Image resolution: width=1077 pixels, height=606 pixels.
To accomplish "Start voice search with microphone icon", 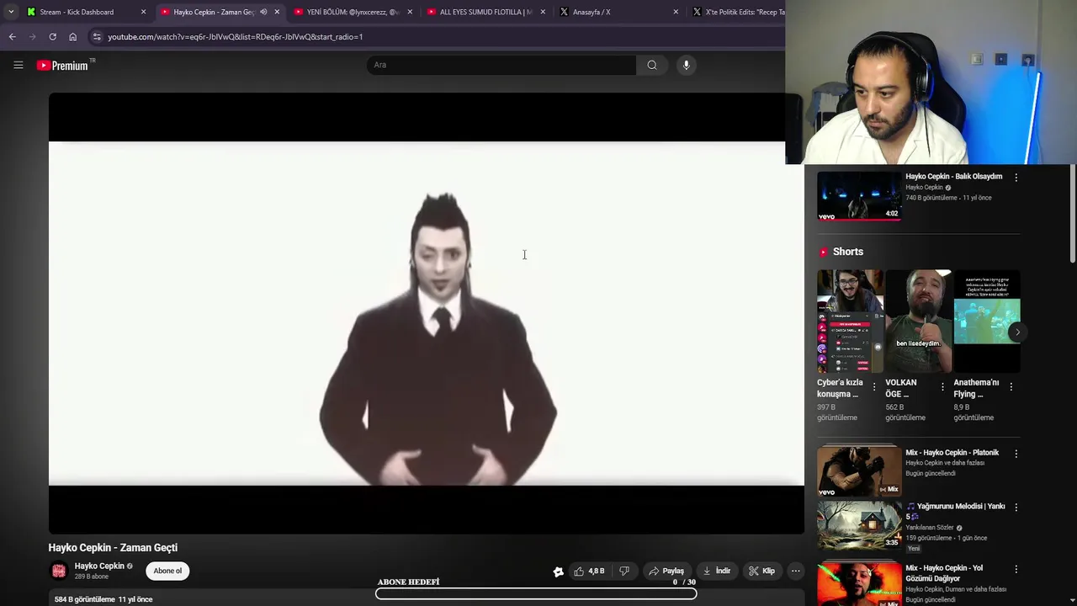I will tap(686, 65).
